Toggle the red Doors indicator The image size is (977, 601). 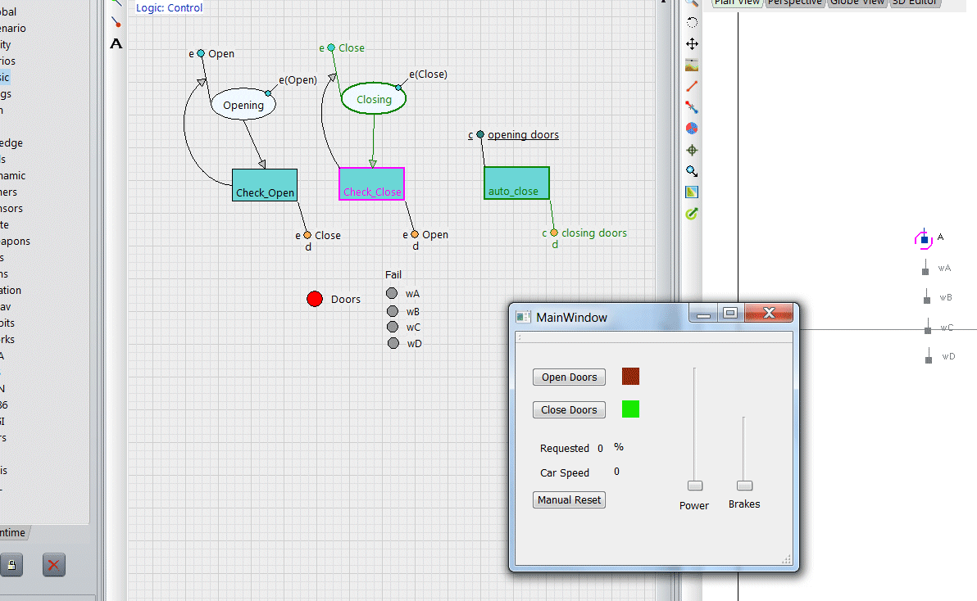tap(315, 299)
